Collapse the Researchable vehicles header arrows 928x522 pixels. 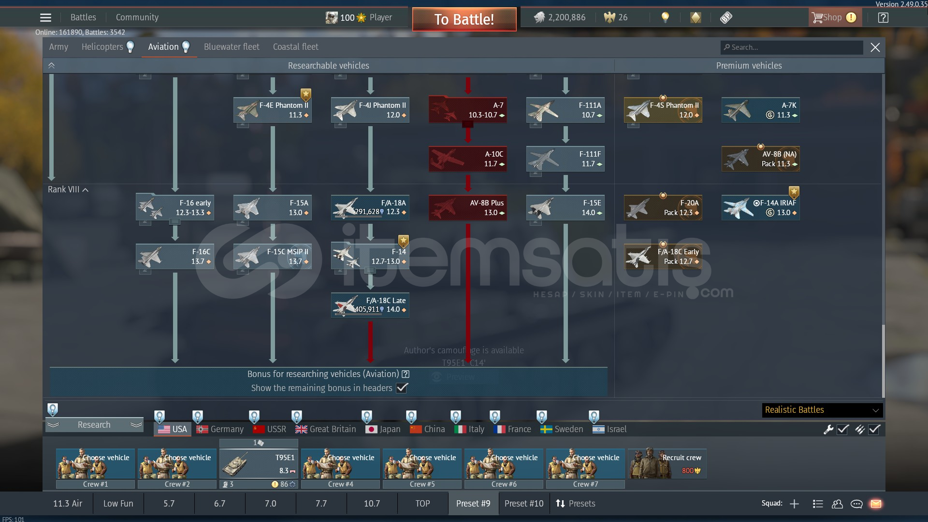[x=52, y=66]
